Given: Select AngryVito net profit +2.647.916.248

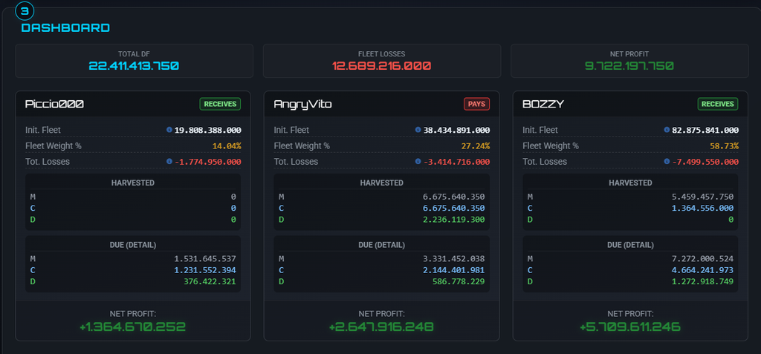Looking at the screenshot, I should [x=381, y=327].
